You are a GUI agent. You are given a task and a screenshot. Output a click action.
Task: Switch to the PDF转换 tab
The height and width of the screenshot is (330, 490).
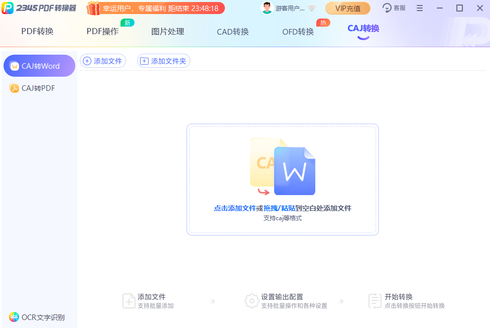point(37,31)
